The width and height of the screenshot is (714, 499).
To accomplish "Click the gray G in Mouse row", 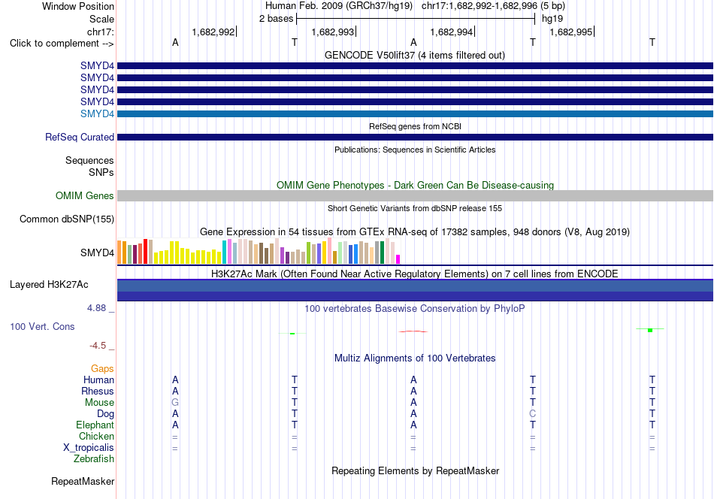I will point(175,403).
